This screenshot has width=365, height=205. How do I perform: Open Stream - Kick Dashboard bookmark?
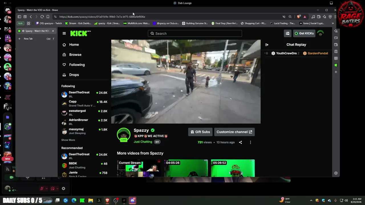click(x=78, y=23)
